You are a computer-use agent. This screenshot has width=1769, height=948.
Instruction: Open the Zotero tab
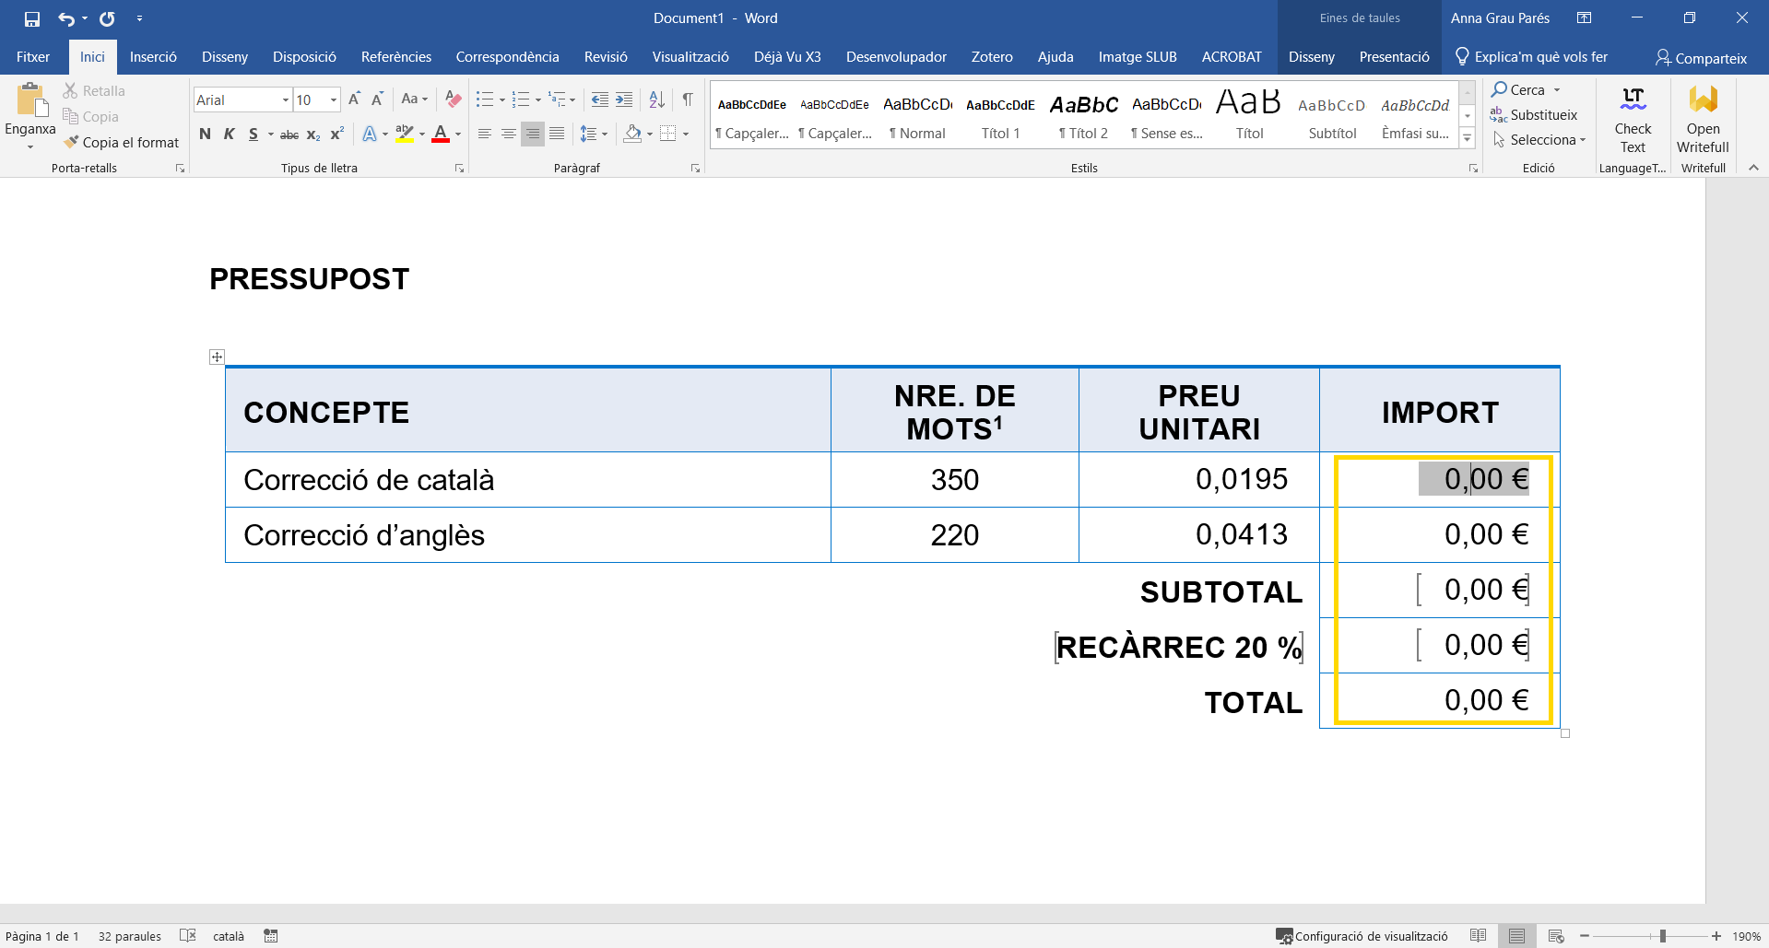[992, 56]
